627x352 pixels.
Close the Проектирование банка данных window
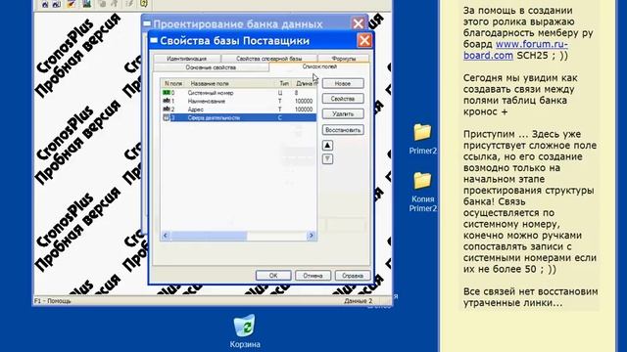[x=359, y=23]
